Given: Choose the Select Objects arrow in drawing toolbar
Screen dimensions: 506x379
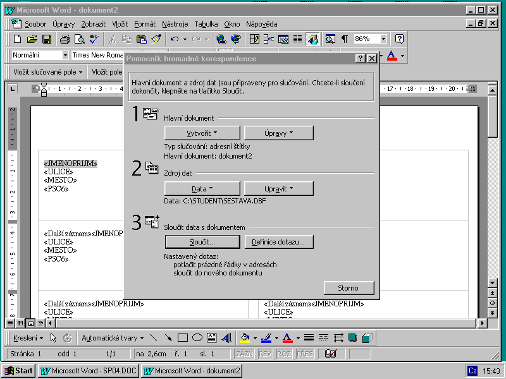Looking at the screenshot, I should click(x=53, y=338).
